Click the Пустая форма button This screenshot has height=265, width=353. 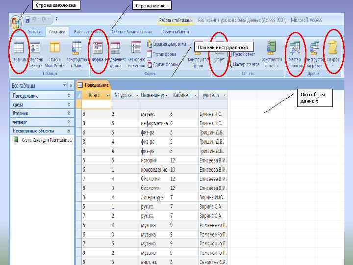[x=162, y=54]
